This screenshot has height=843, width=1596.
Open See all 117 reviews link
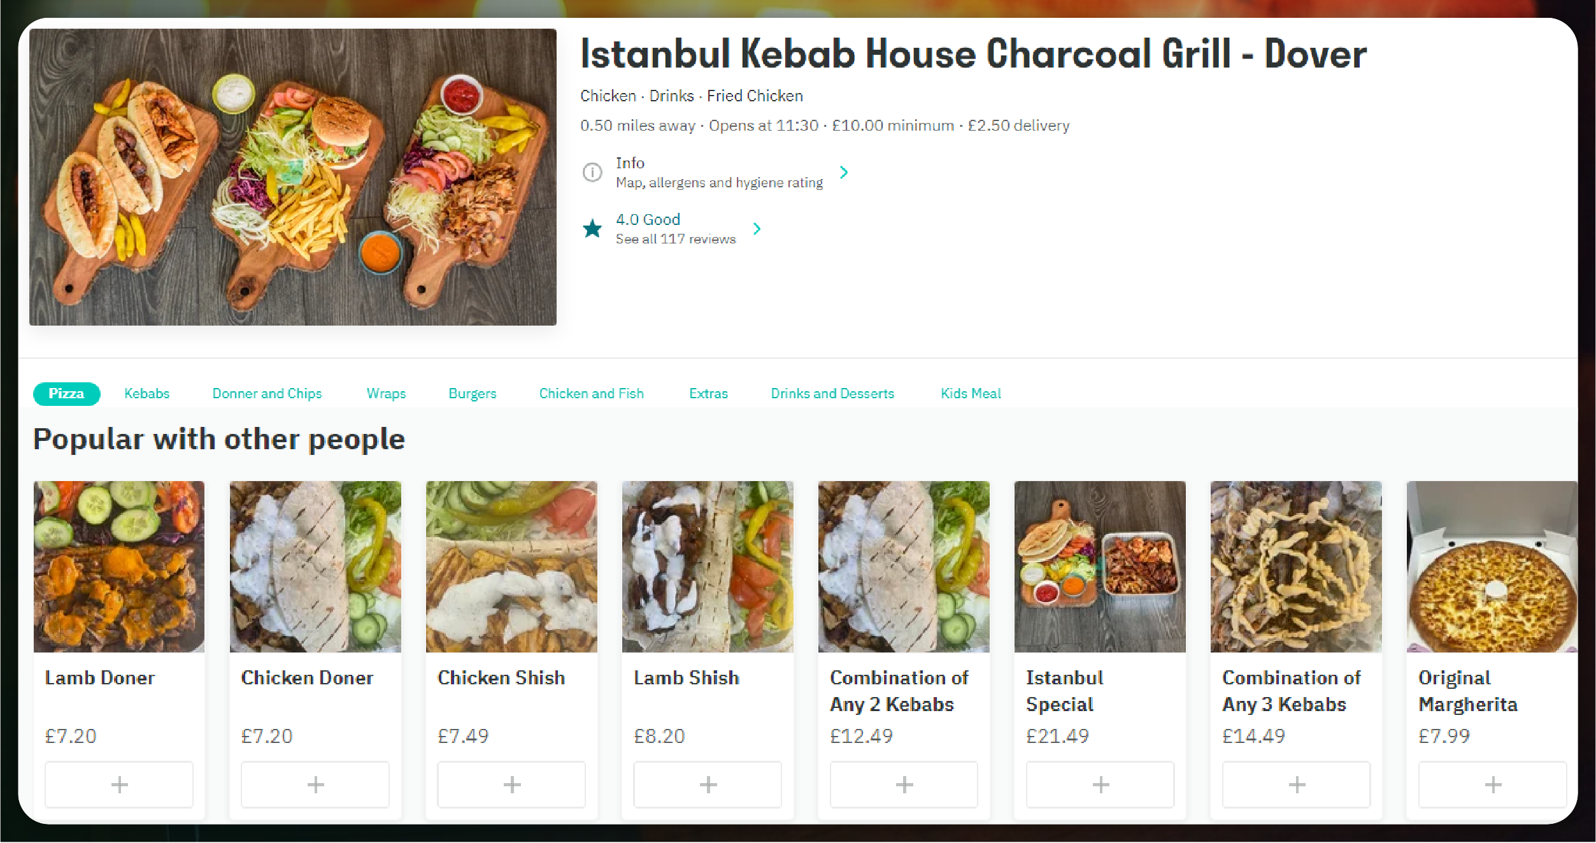[676, 239]
